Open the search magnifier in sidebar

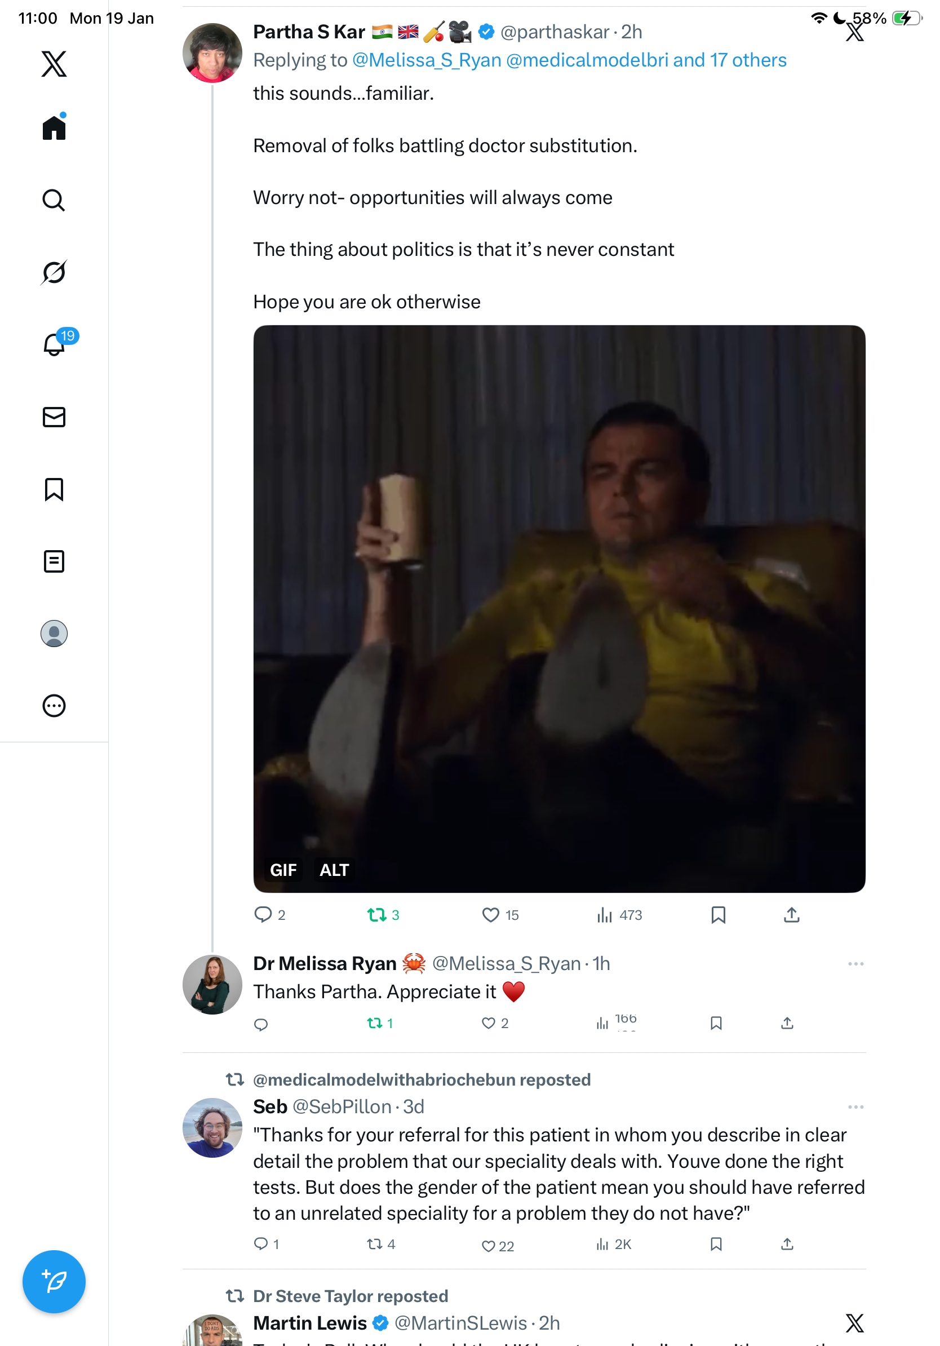[54, 200]
